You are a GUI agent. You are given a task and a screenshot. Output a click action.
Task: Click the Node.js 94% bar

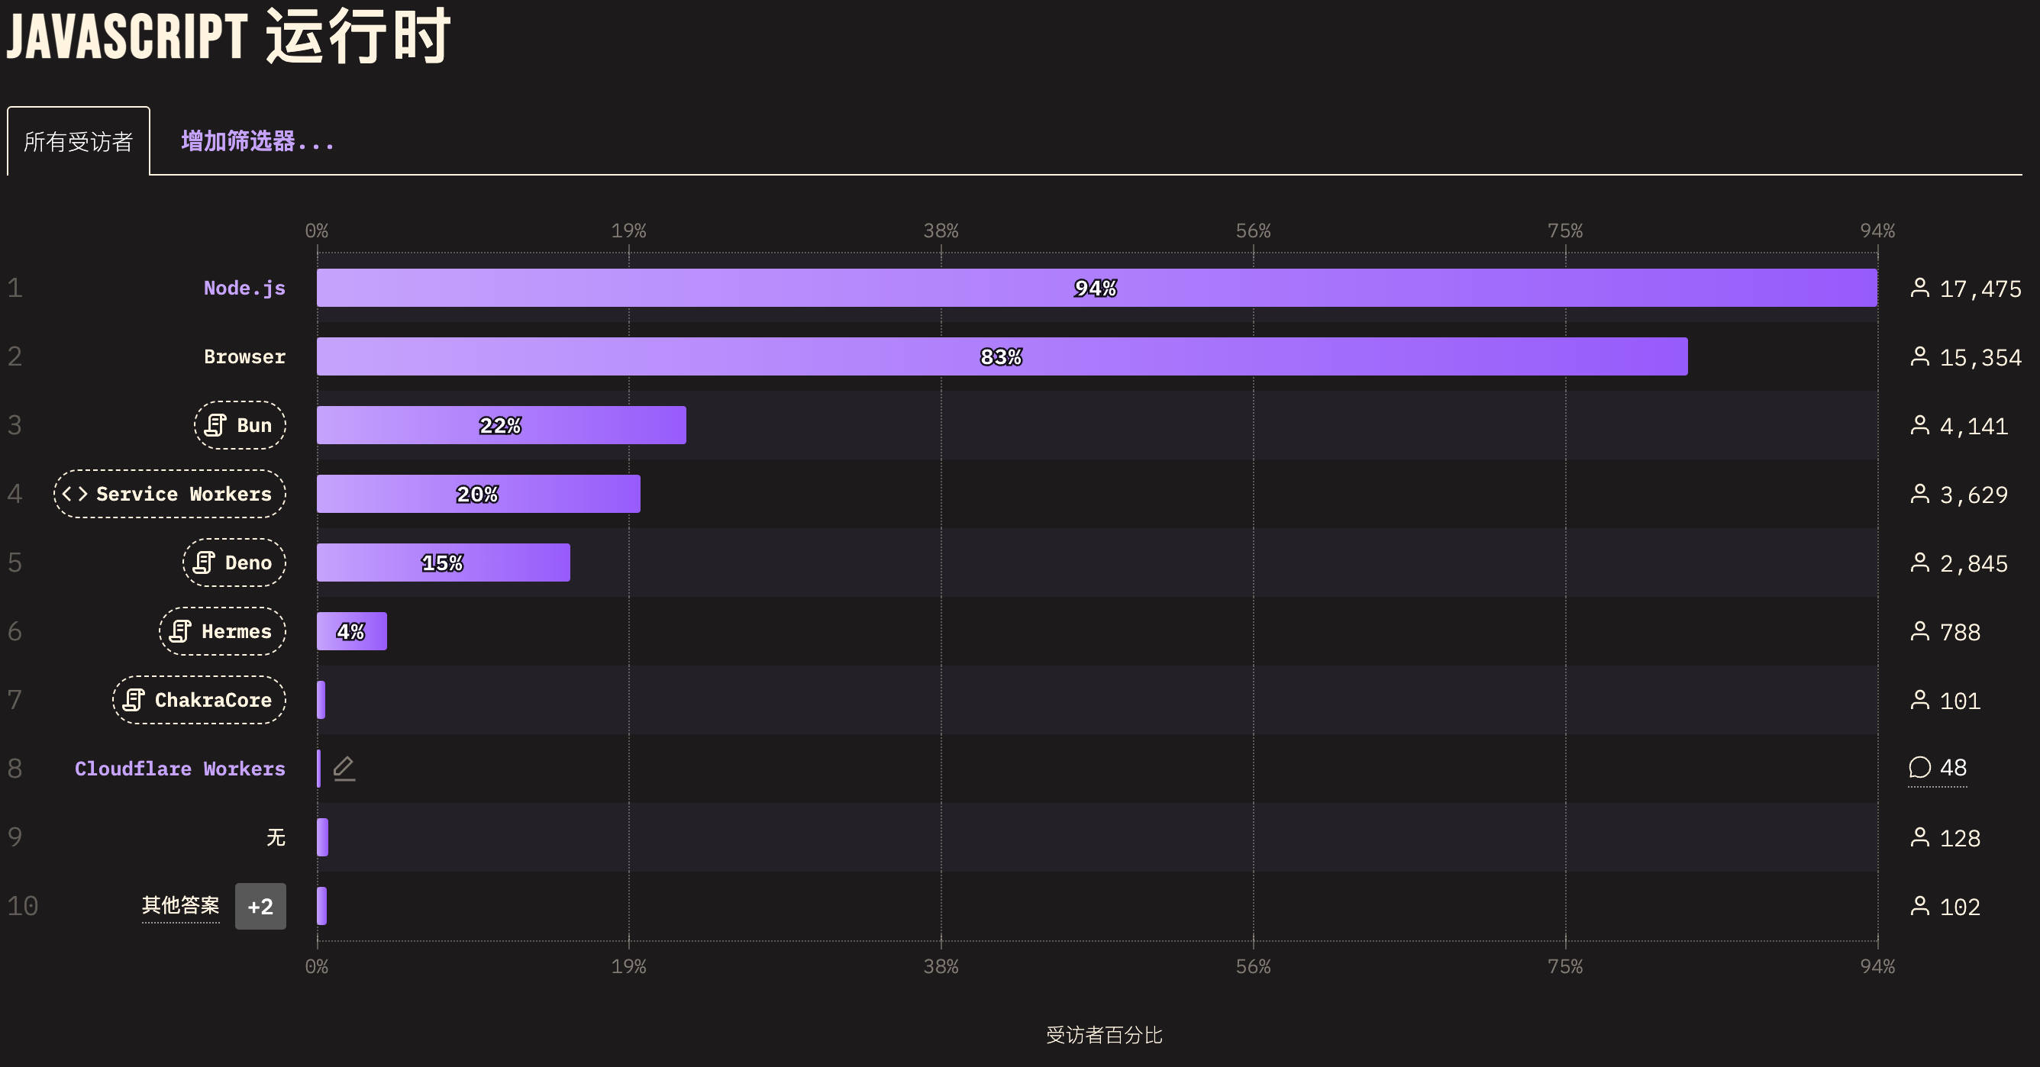pyautogui.click(x=1097, y=289)
